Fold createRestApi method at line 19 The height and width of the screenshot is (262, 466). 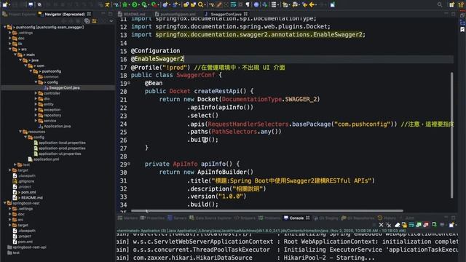pos(129,83)
